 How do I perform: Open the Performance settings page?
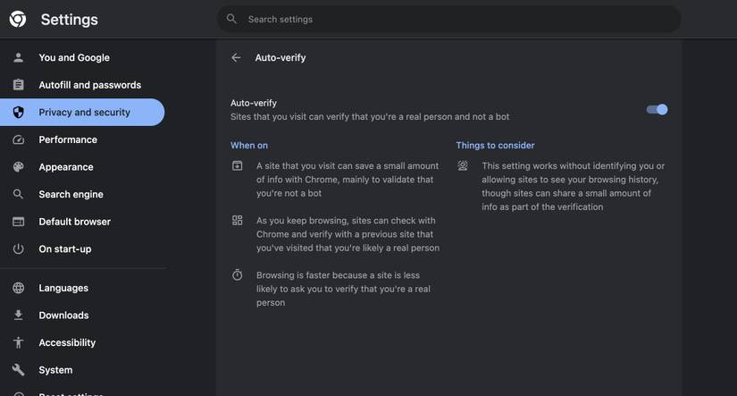pyautogui.click(x=68, y=139)
